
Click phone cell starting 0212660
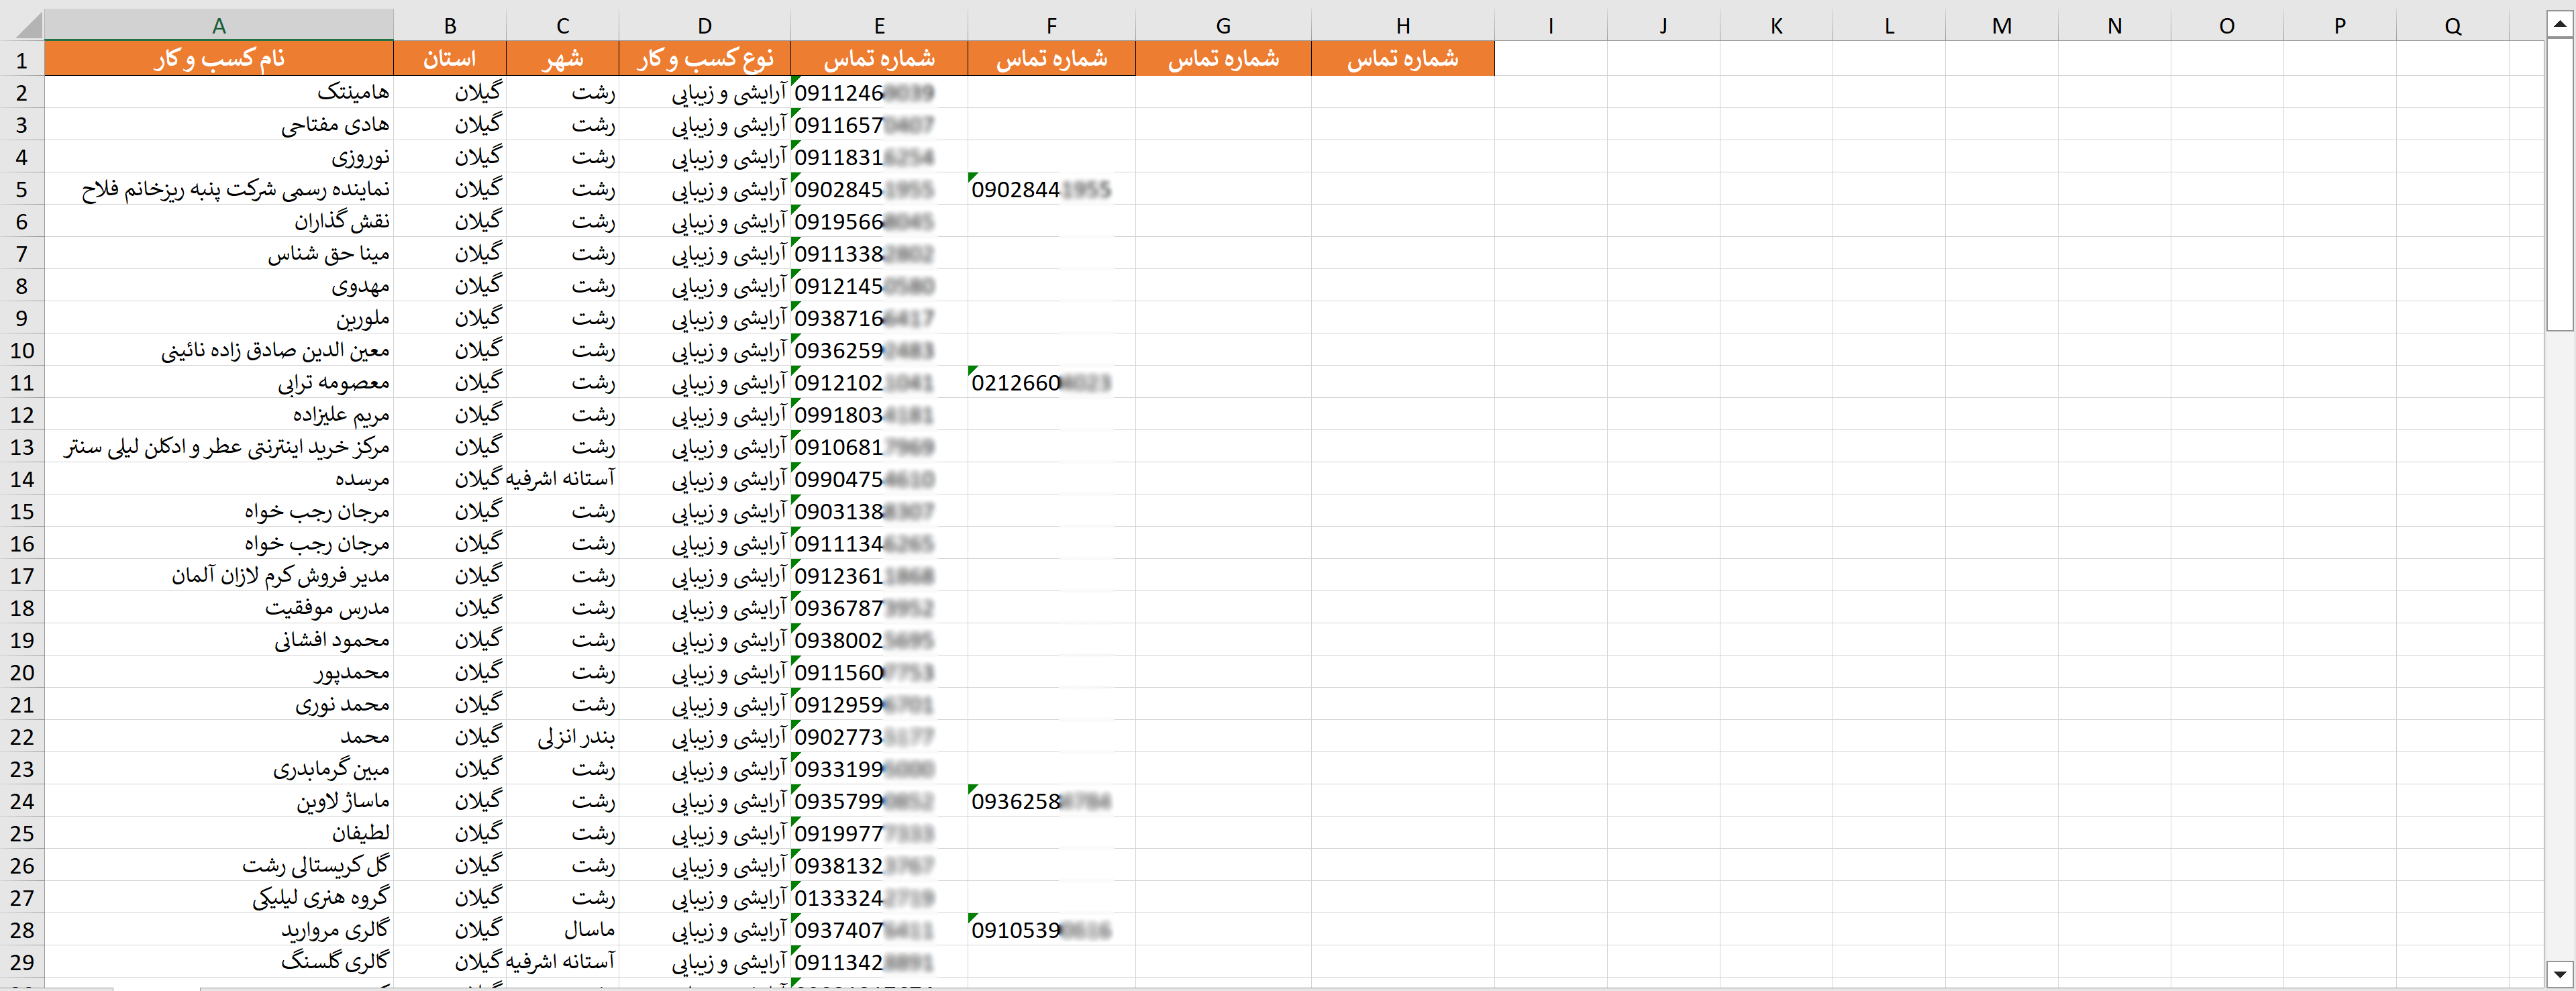click(1051, 382)
